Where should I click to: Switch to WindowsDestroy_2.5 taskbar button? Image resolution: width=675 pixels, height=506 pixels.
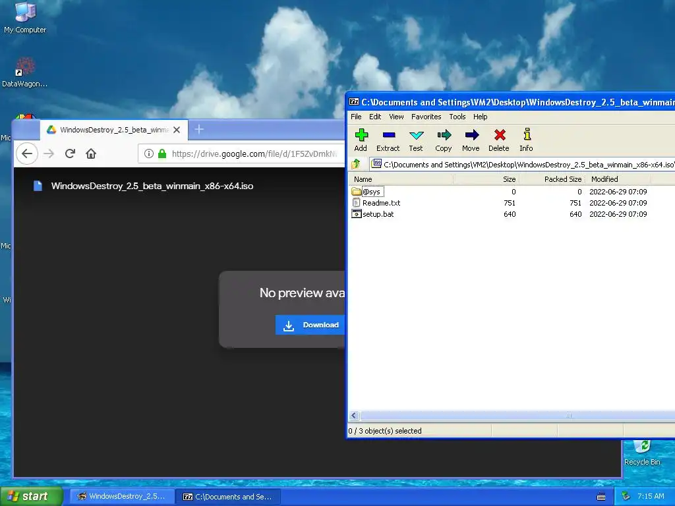122,496
